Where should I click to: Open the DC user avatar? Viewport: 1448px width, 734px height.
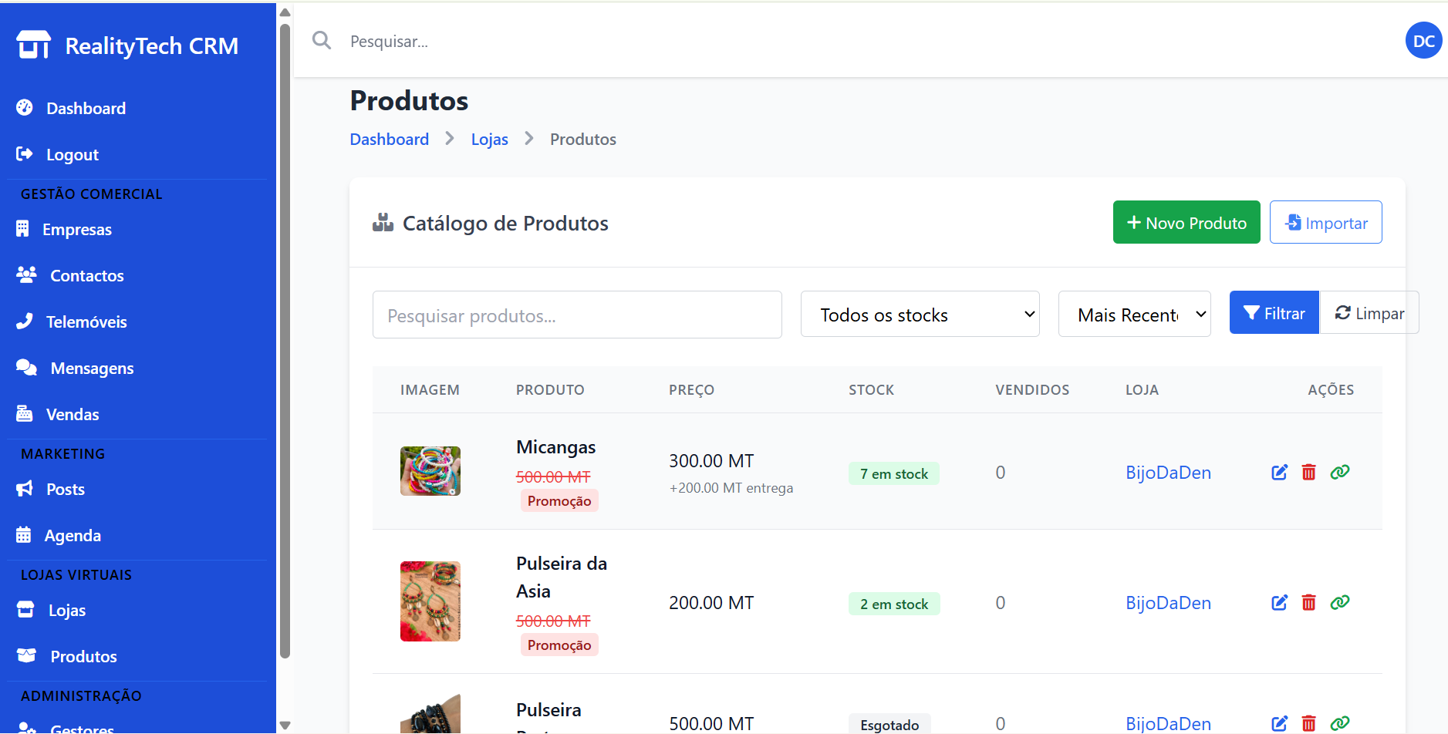click(x=1423, y=41)
